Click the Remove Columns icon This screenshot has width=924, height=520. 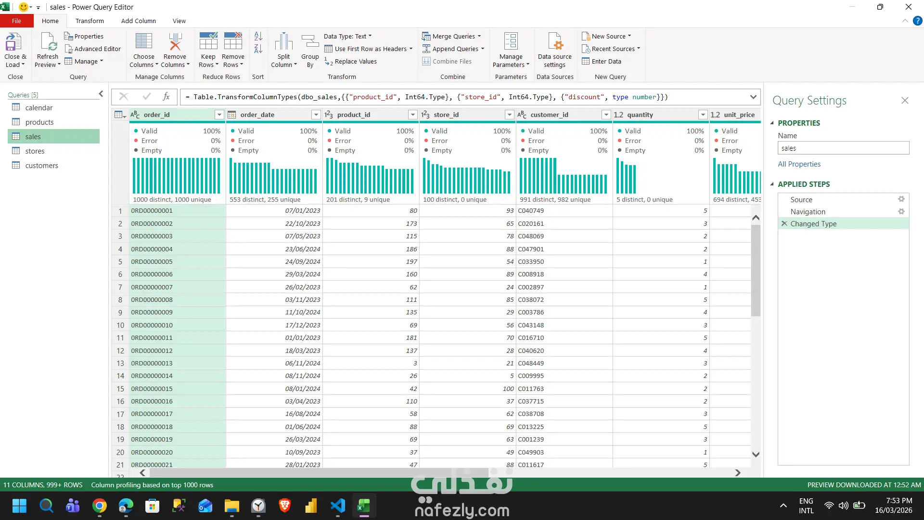(x=175, y=41)
